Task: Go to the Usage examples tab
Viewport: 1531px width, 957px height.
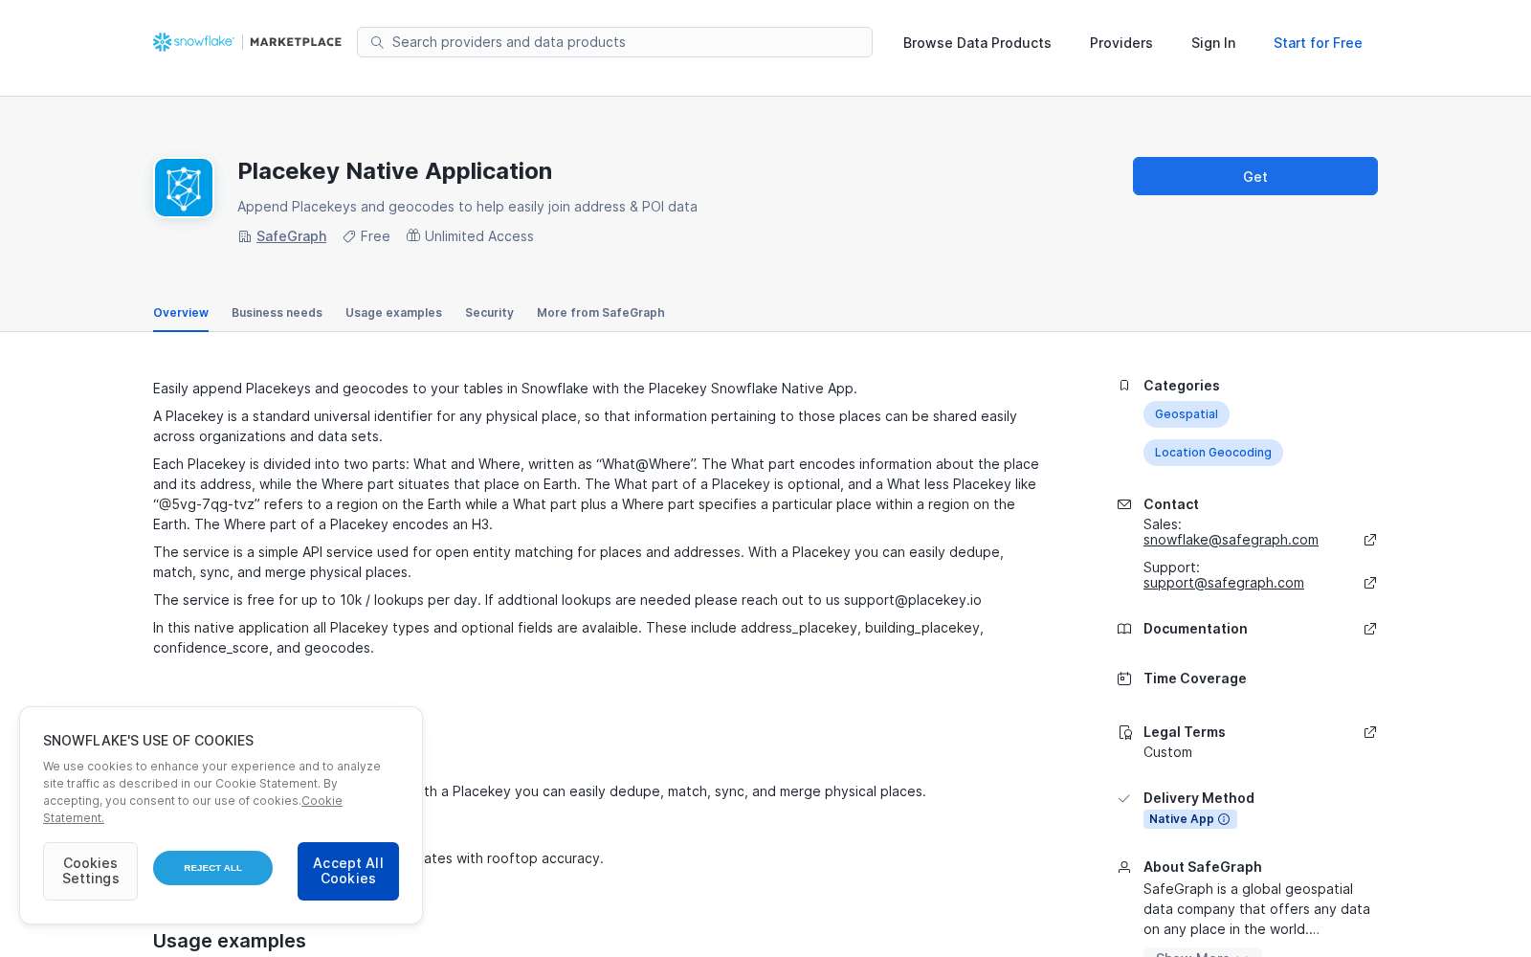Action: (393, 313)
